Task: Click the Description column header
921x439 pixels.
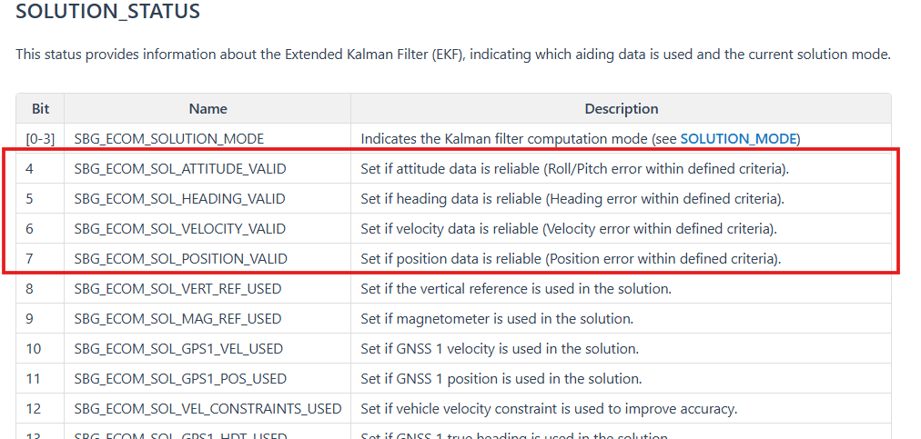Action: coord(621,108)
